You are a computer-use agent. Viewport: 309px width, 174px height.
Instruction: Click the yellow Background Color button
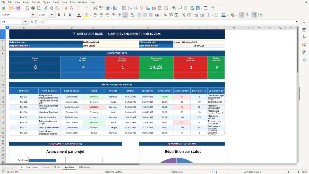pos(86,15)
